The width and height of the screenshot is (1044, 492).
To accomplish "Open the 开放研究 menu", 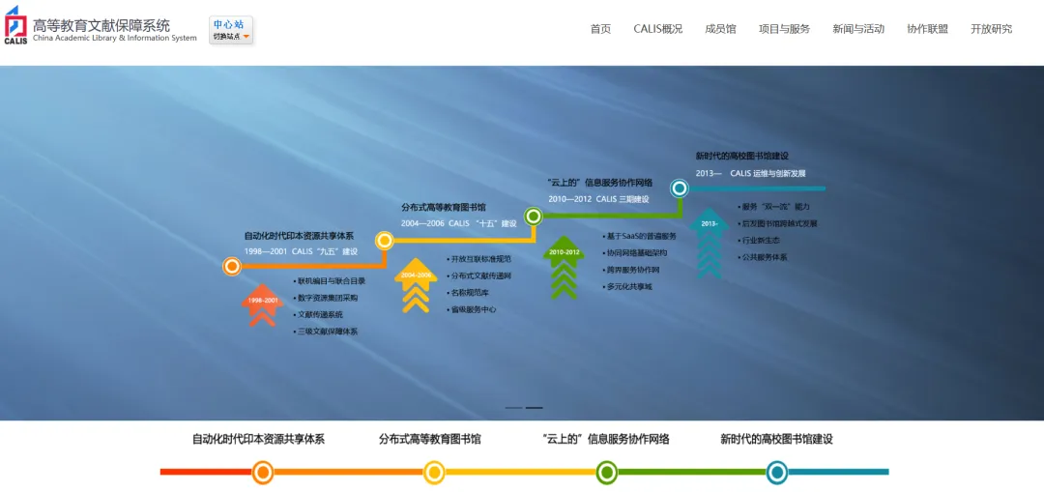I will click(x=992, y=29).
